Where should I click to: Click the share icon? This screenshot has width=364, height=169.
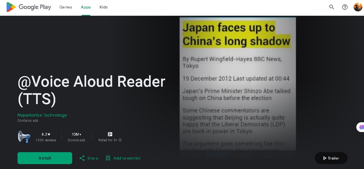coord(82,158)
